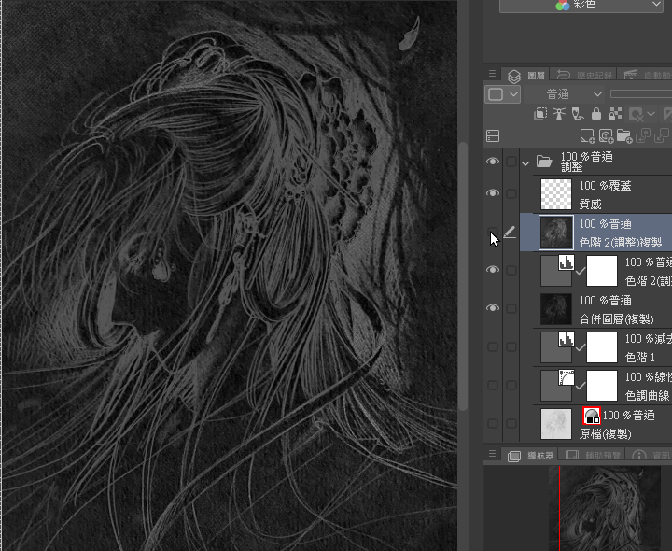The image size is (672, 551).
Task: Click the 色階 1 layer mask thumbnail
Action: coord(602,347)
